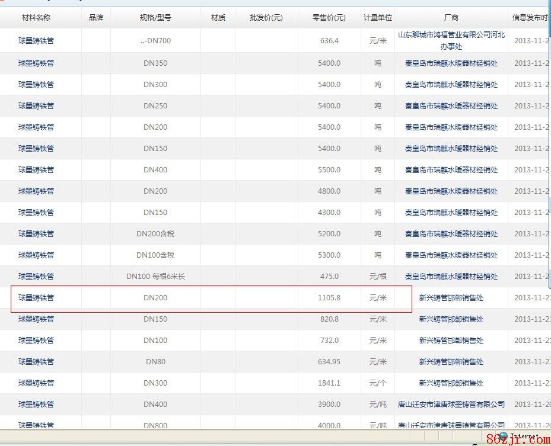Viewport: 551px width, 446px height.
Task: Open 秦皇岛市瑞麒水暖器材经销处 link in DN250 row
Action: (x=451, y=106)
